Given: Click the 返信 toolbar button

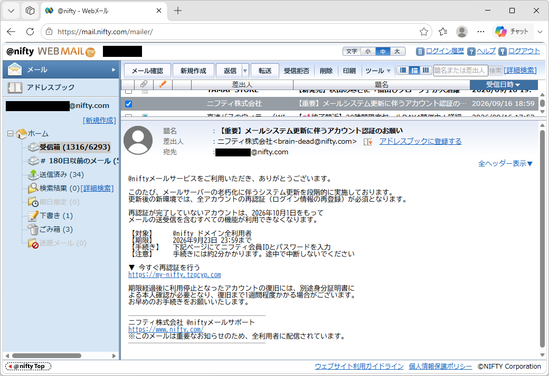Looking at the screenshot, I should click(230, 71).
